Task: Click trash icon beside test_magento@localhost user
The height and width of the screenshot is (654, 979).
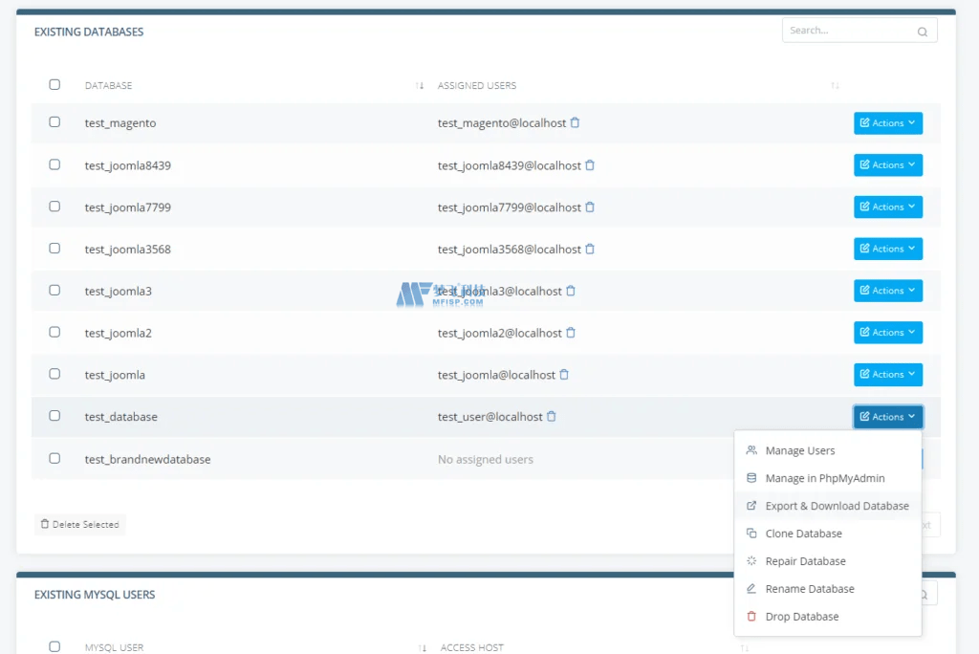Action: coord(575,123)
